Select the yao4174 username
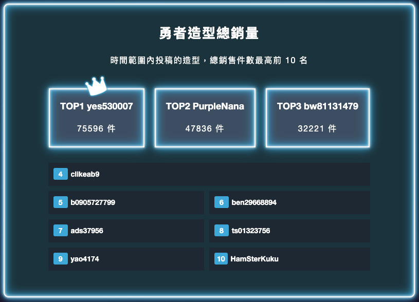 point(85,259)
